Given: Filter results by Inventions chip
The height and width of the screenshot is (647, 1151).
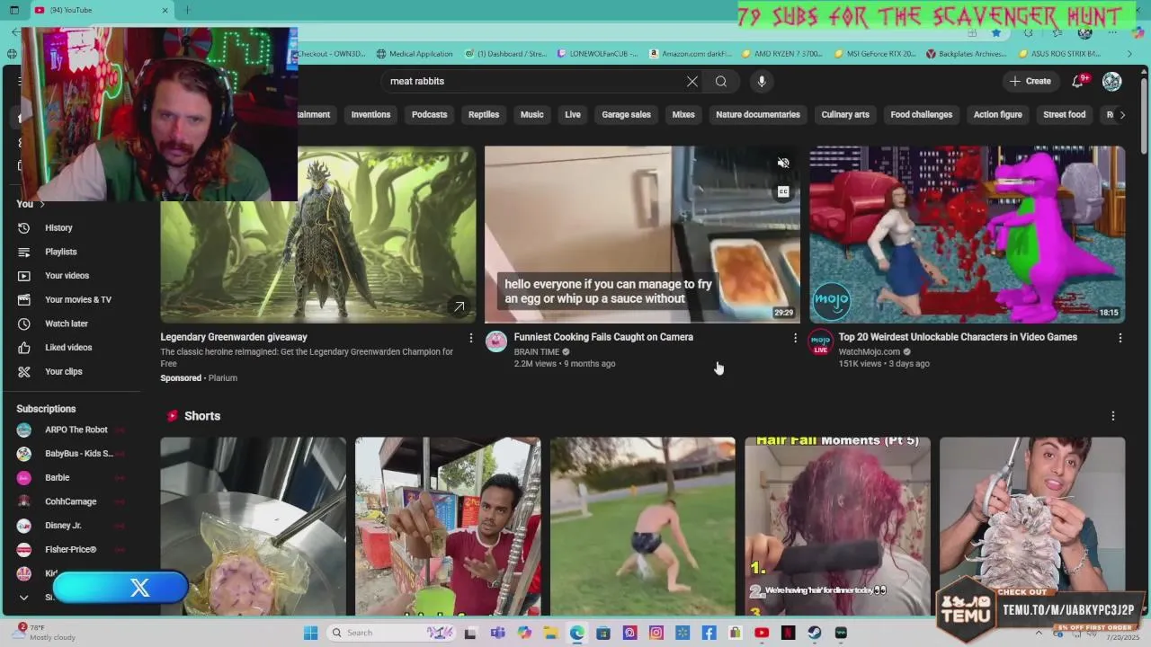Looking at the screenshot, I should [370, 115].
